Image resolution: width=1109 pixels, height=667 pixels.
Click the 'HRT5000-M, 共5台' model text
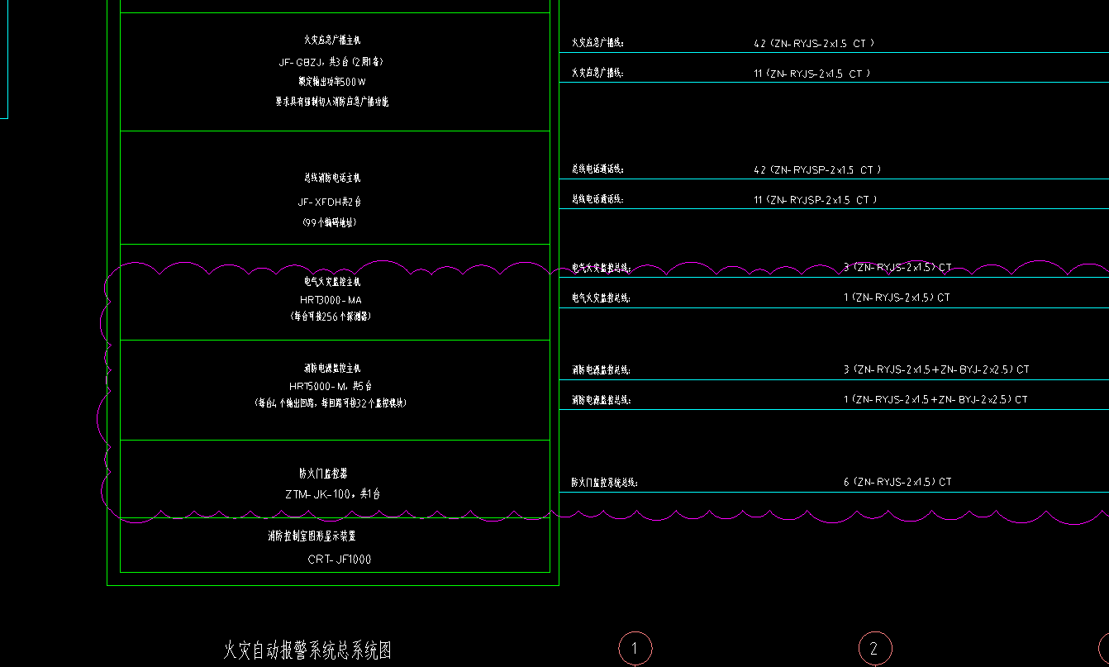pyautogui.click(x=331, y=386)
